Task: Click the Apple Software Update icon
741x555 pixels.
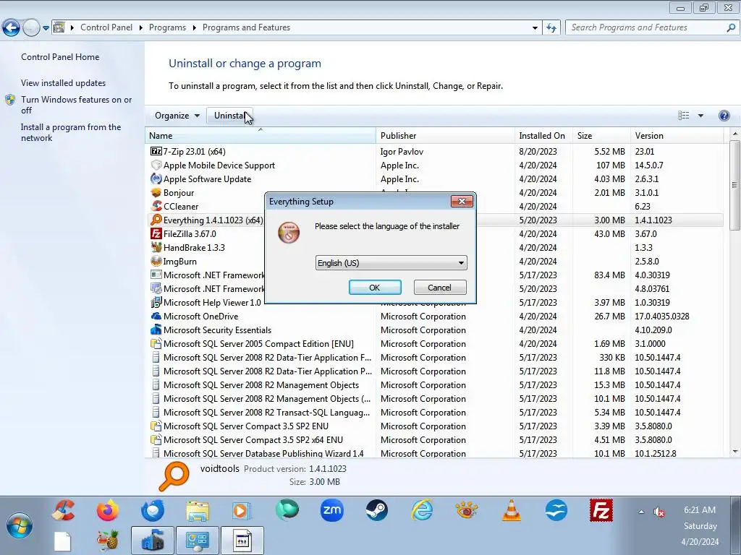Action: (156, 179)
